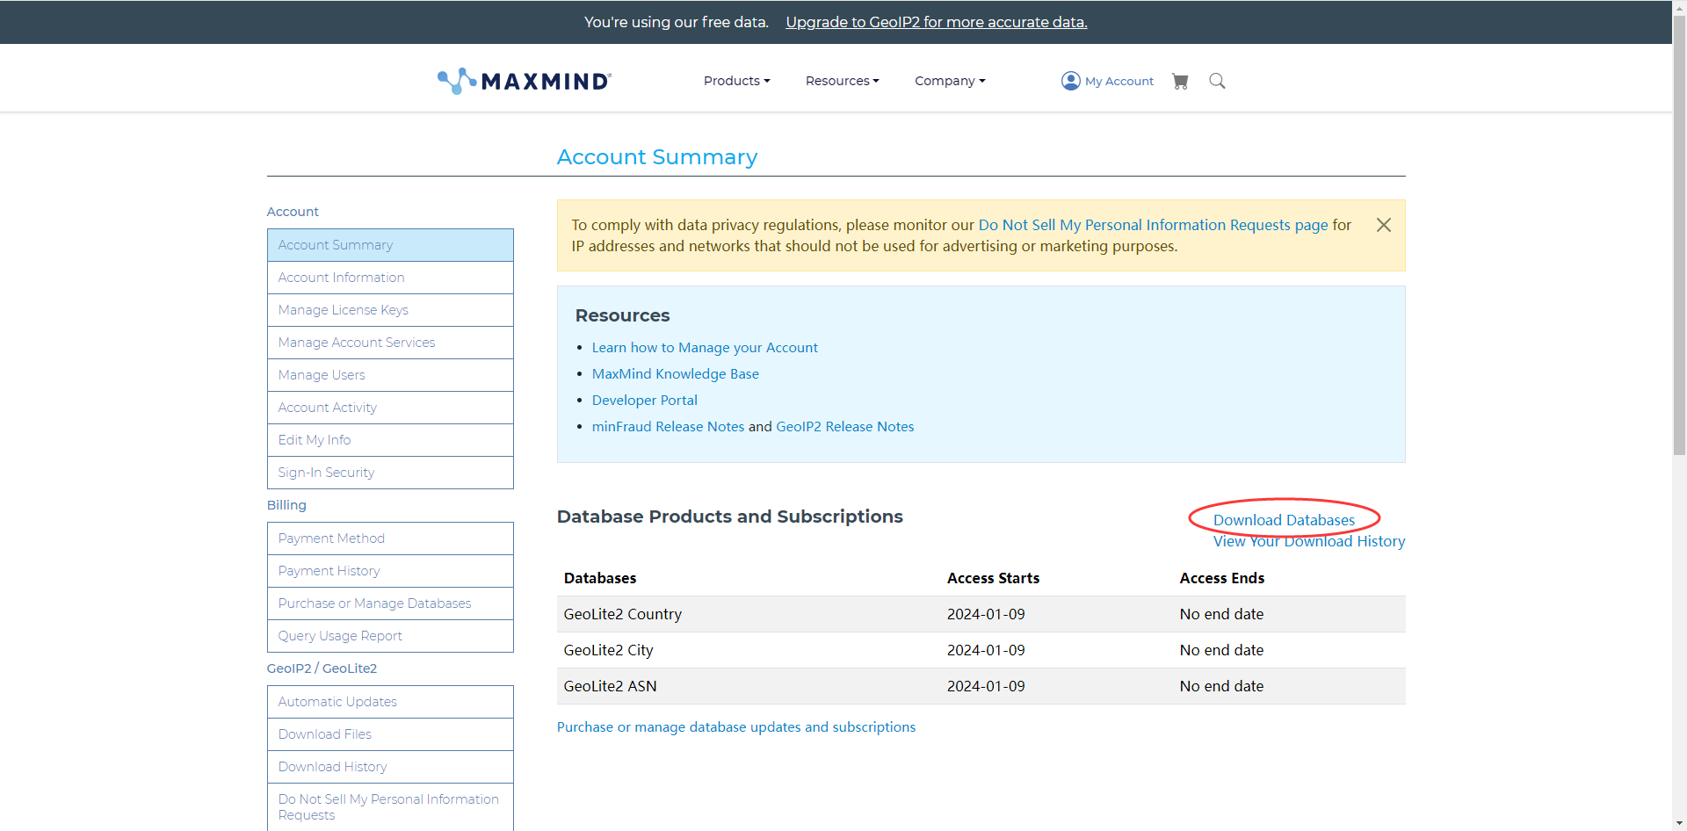Click Upgrade to GeoIP2 banner link
The height and width of the screenshot is (831, 1687).
click(x=936, y=22)
